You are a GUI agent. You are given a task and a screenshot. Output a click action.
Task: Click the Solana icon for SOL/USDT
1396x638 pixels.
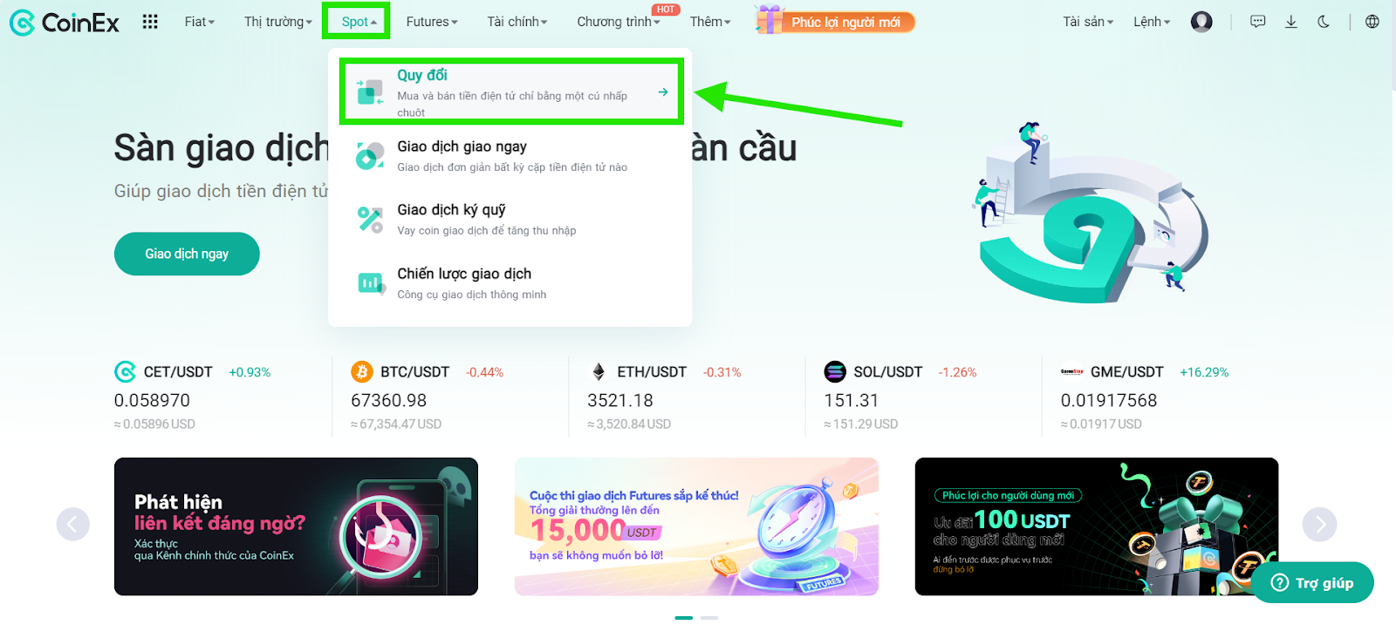(835, 372)
